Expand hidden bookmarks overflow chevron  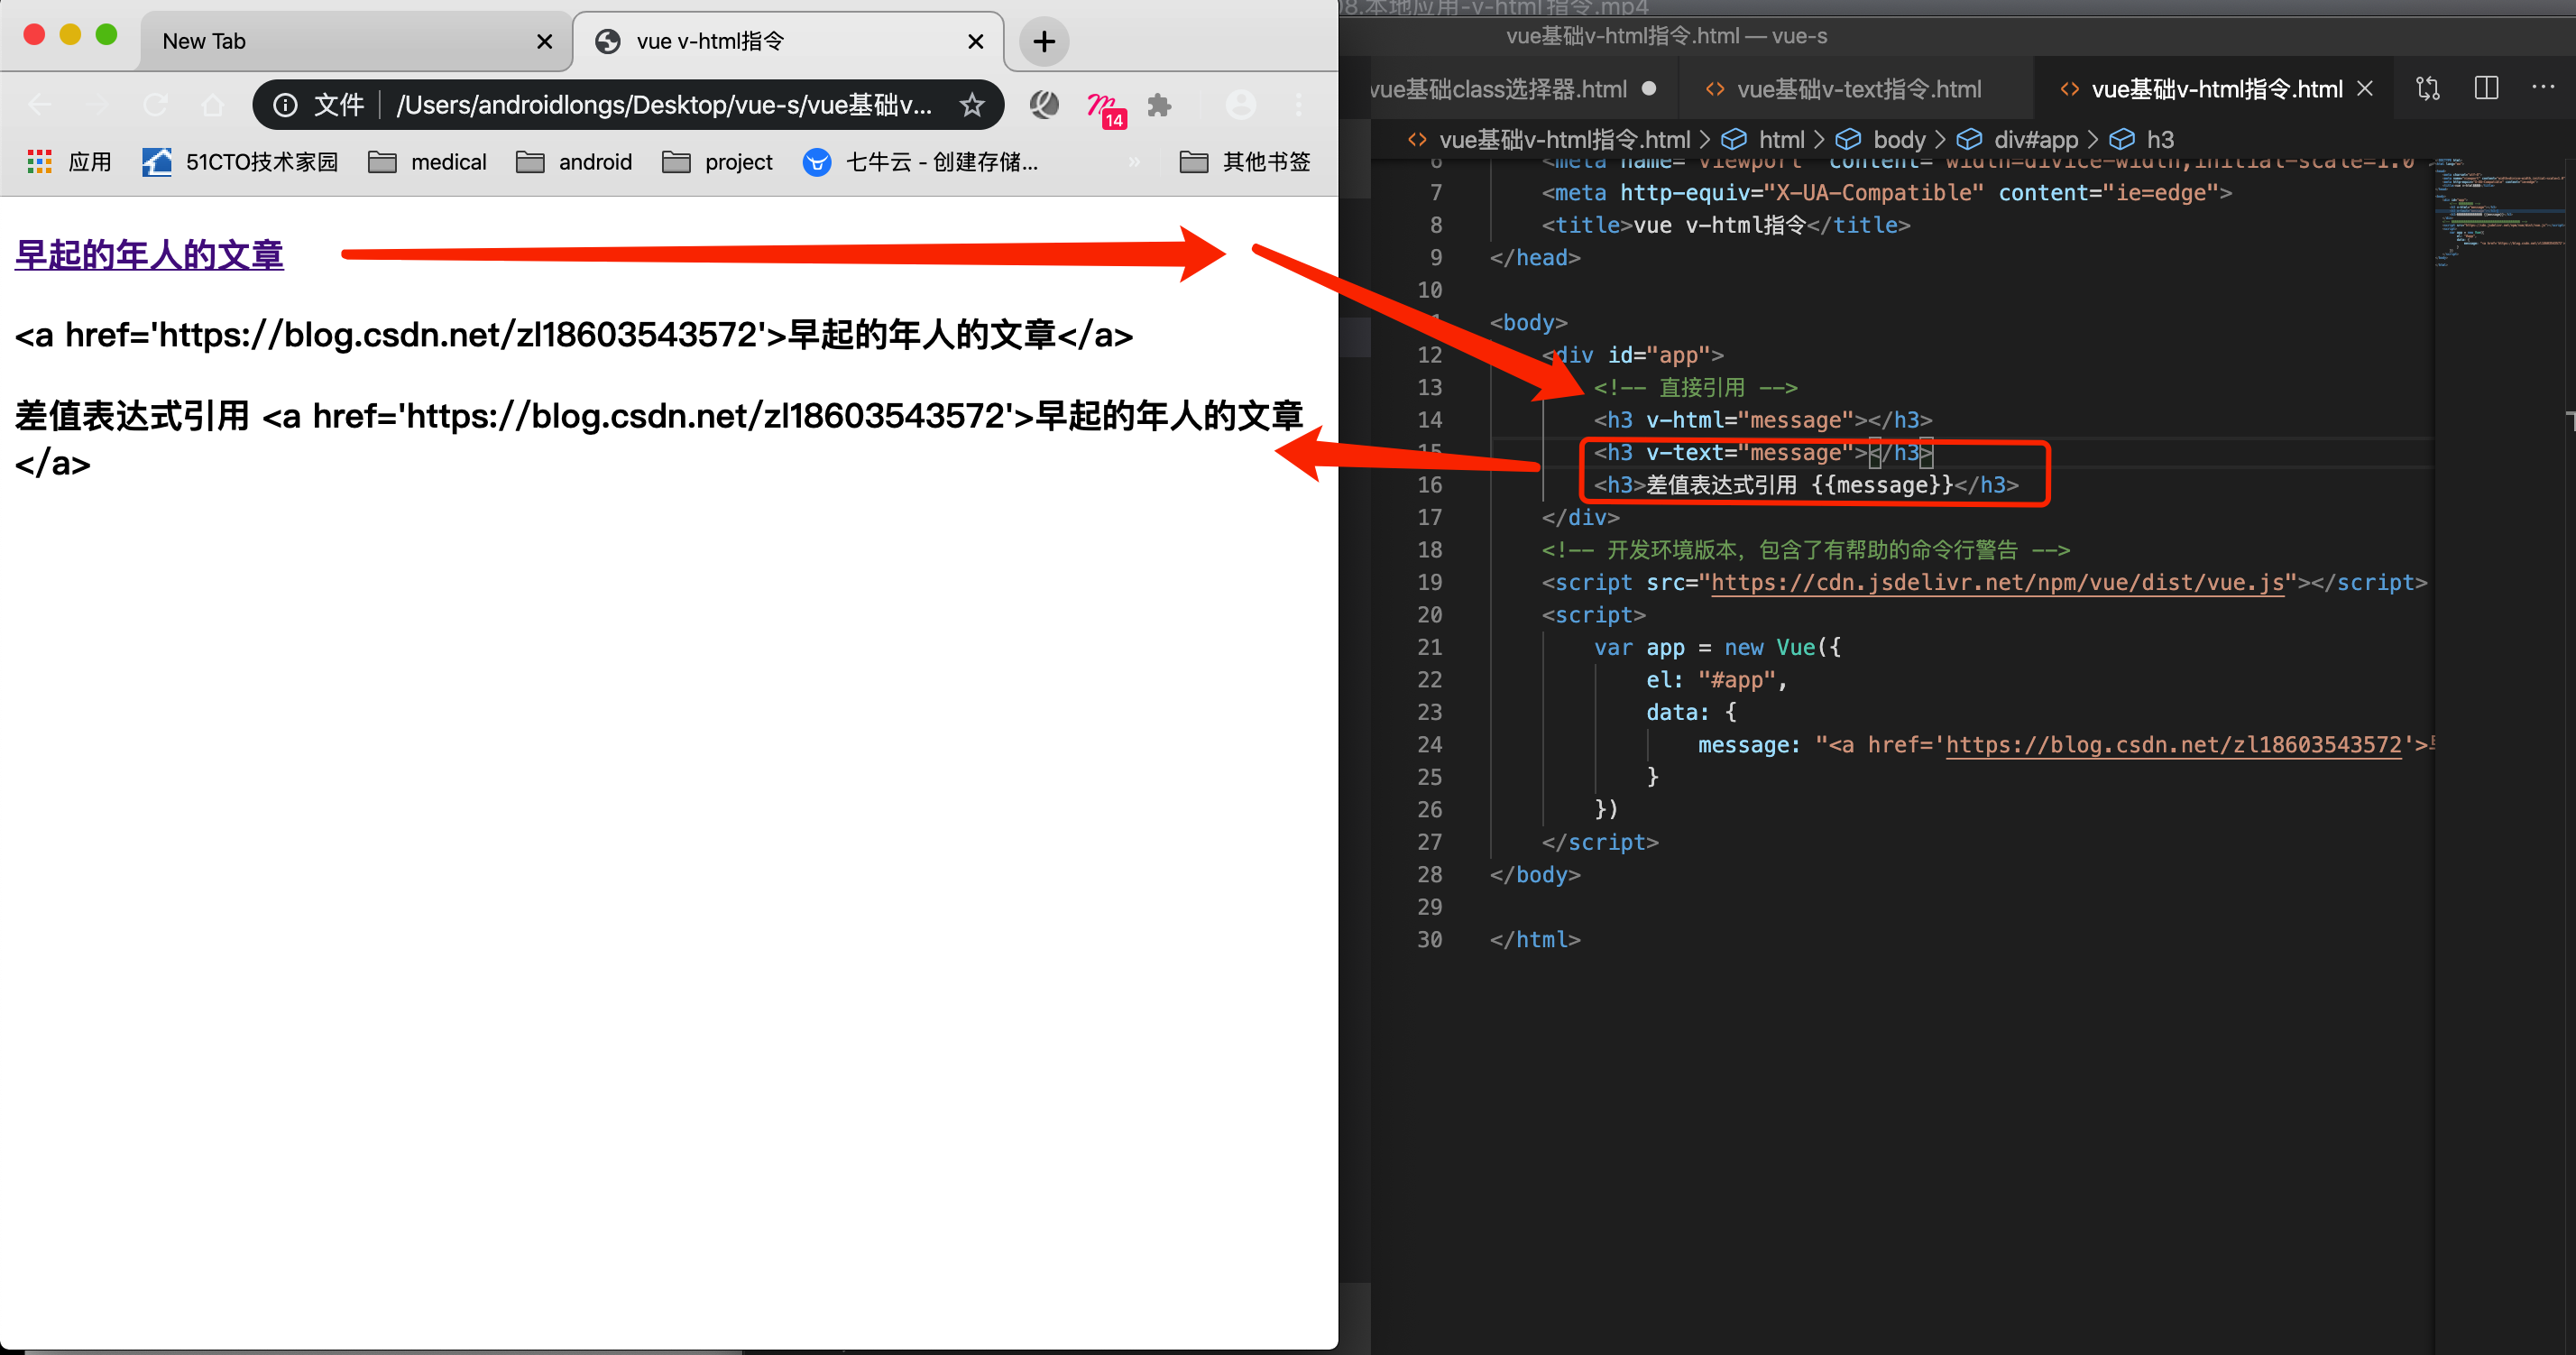click(1133, 162)
